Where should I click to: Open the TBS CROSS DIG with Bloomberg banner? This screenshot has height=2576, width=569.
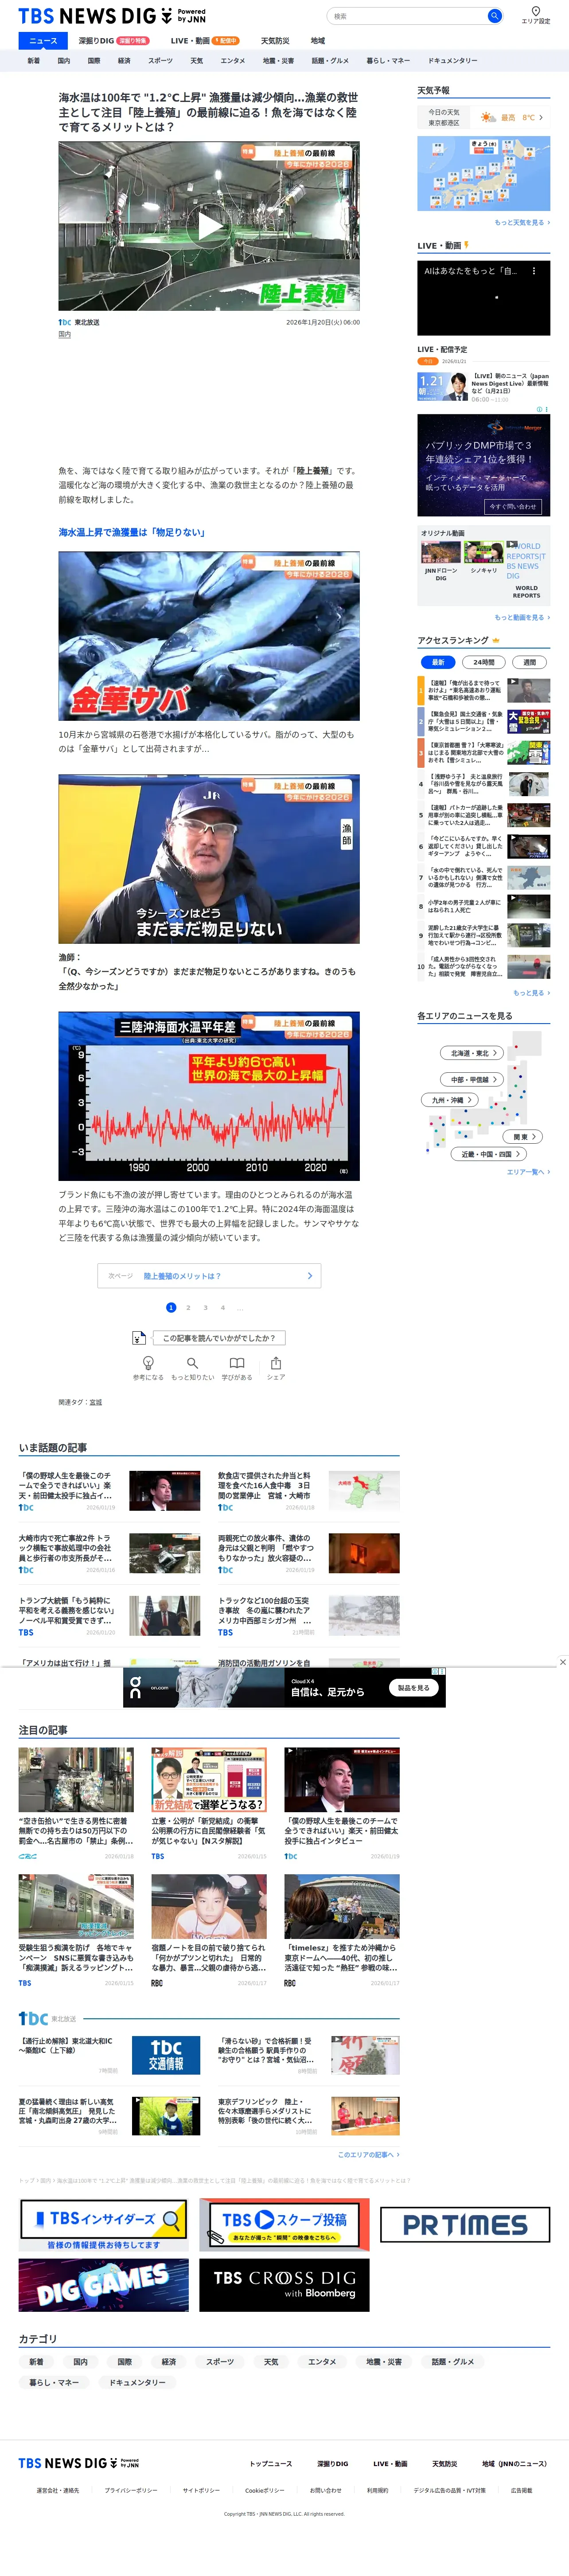[x=284, y=2285]
